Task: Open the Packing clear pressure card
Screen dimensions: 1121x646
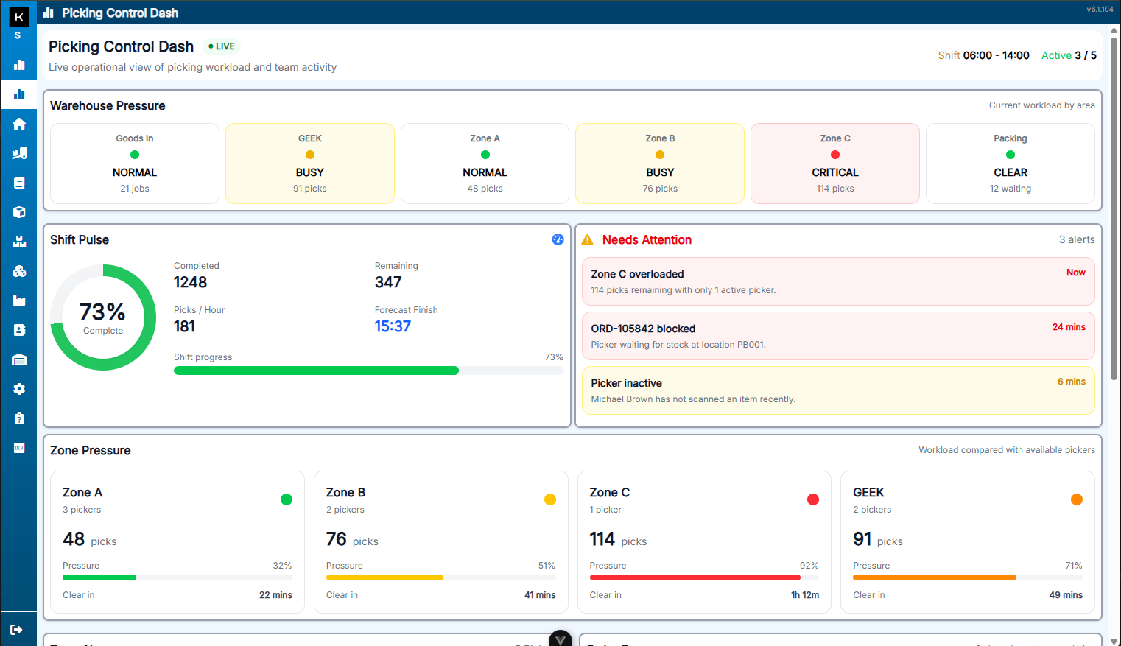Action: coord(1011,164)
